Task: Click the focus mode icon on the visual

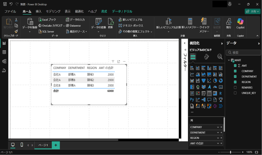Action: (119, 61)
